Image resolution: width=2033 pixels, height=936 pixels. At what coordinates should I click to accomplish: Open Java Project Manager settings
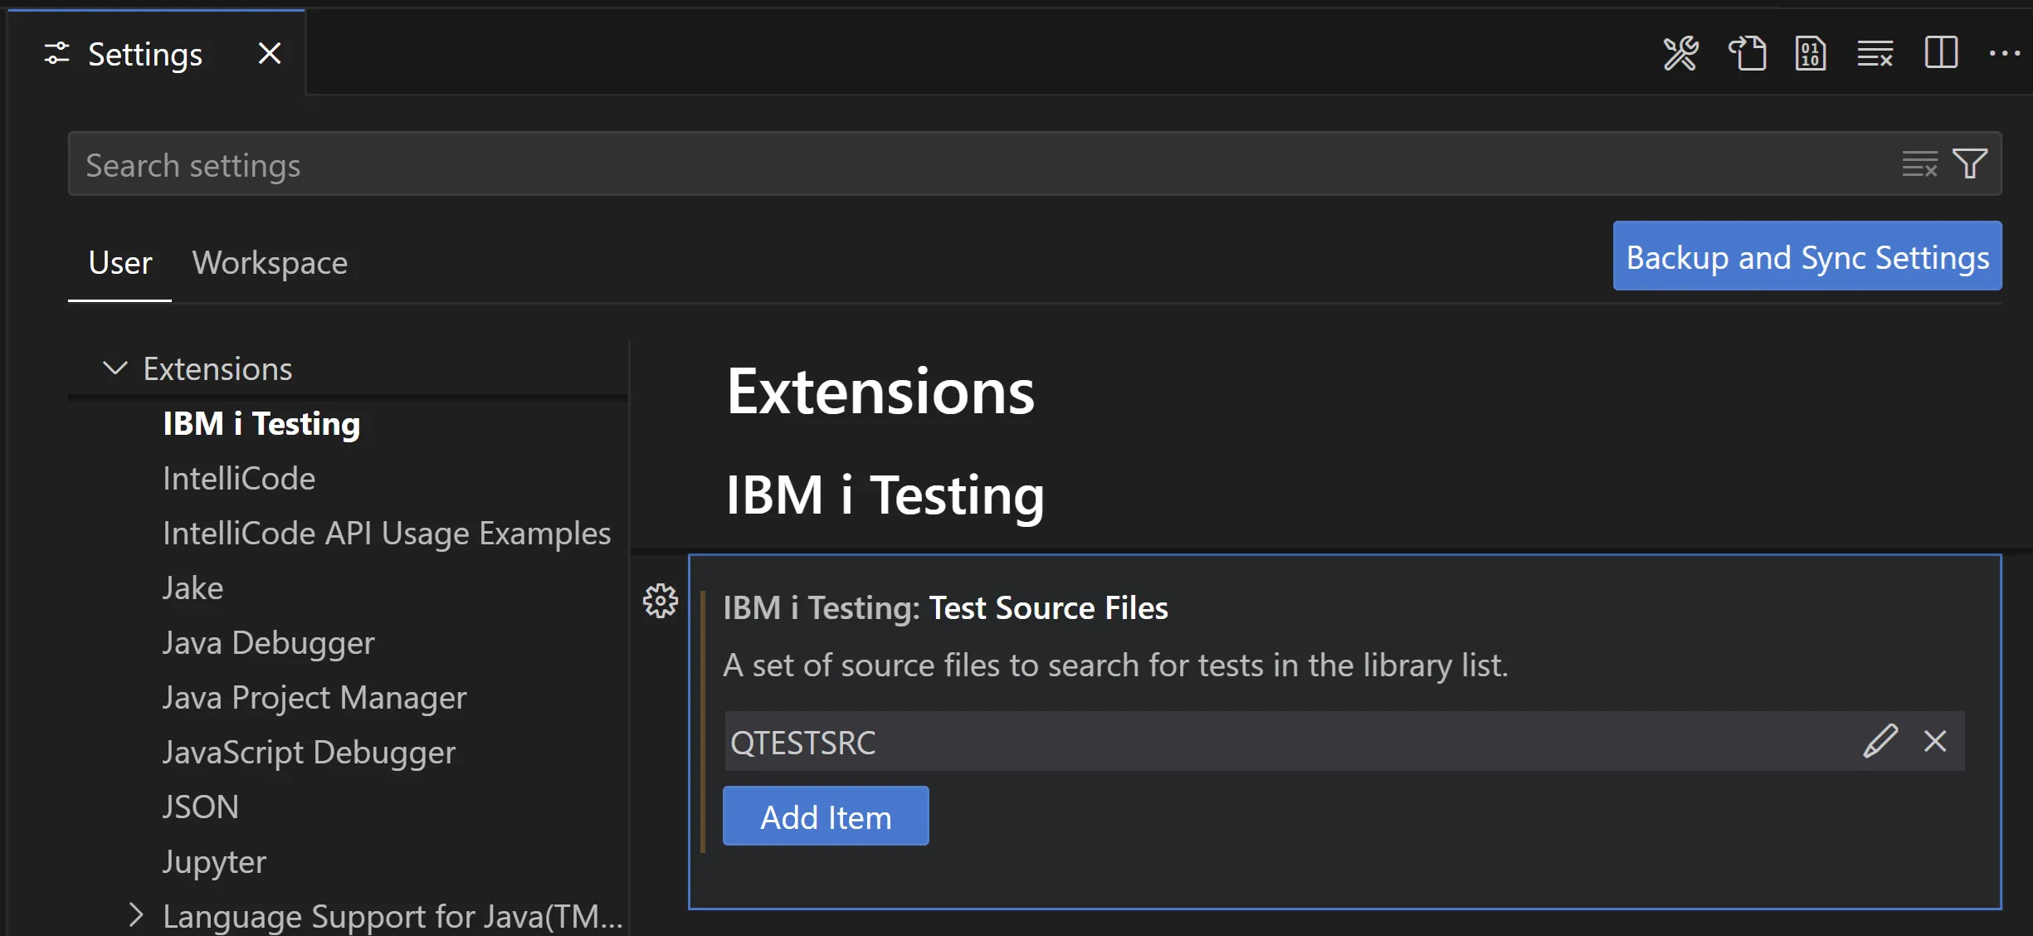pos(314,698)
